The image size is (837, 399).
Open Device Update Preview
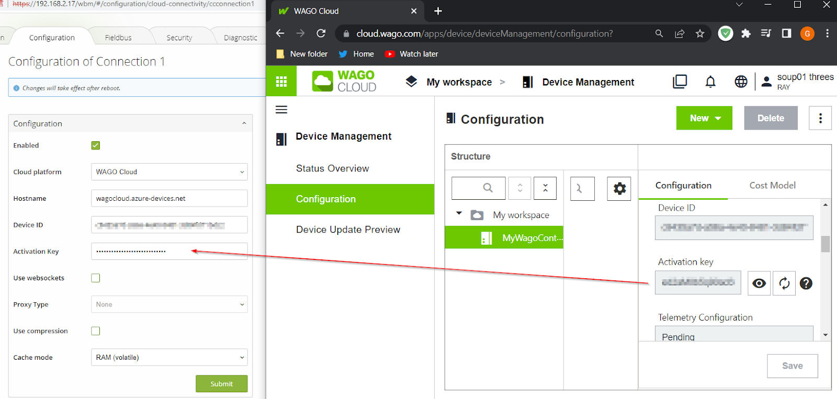348,230
